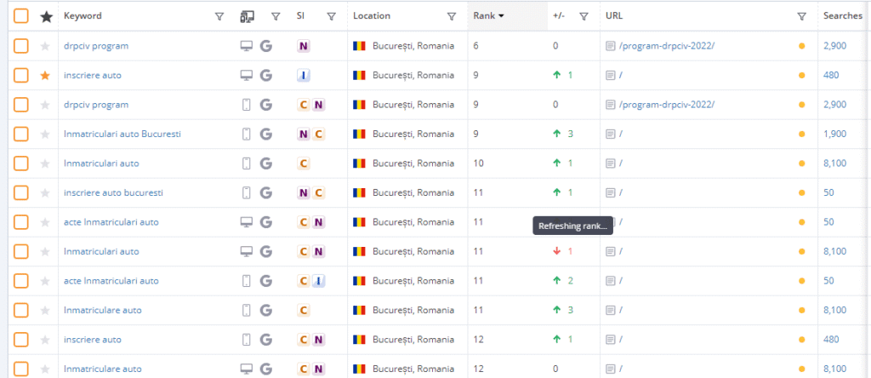Click the I badge for inscriere auto
This screenshot has width=871, height=378.
coord(304,75)
